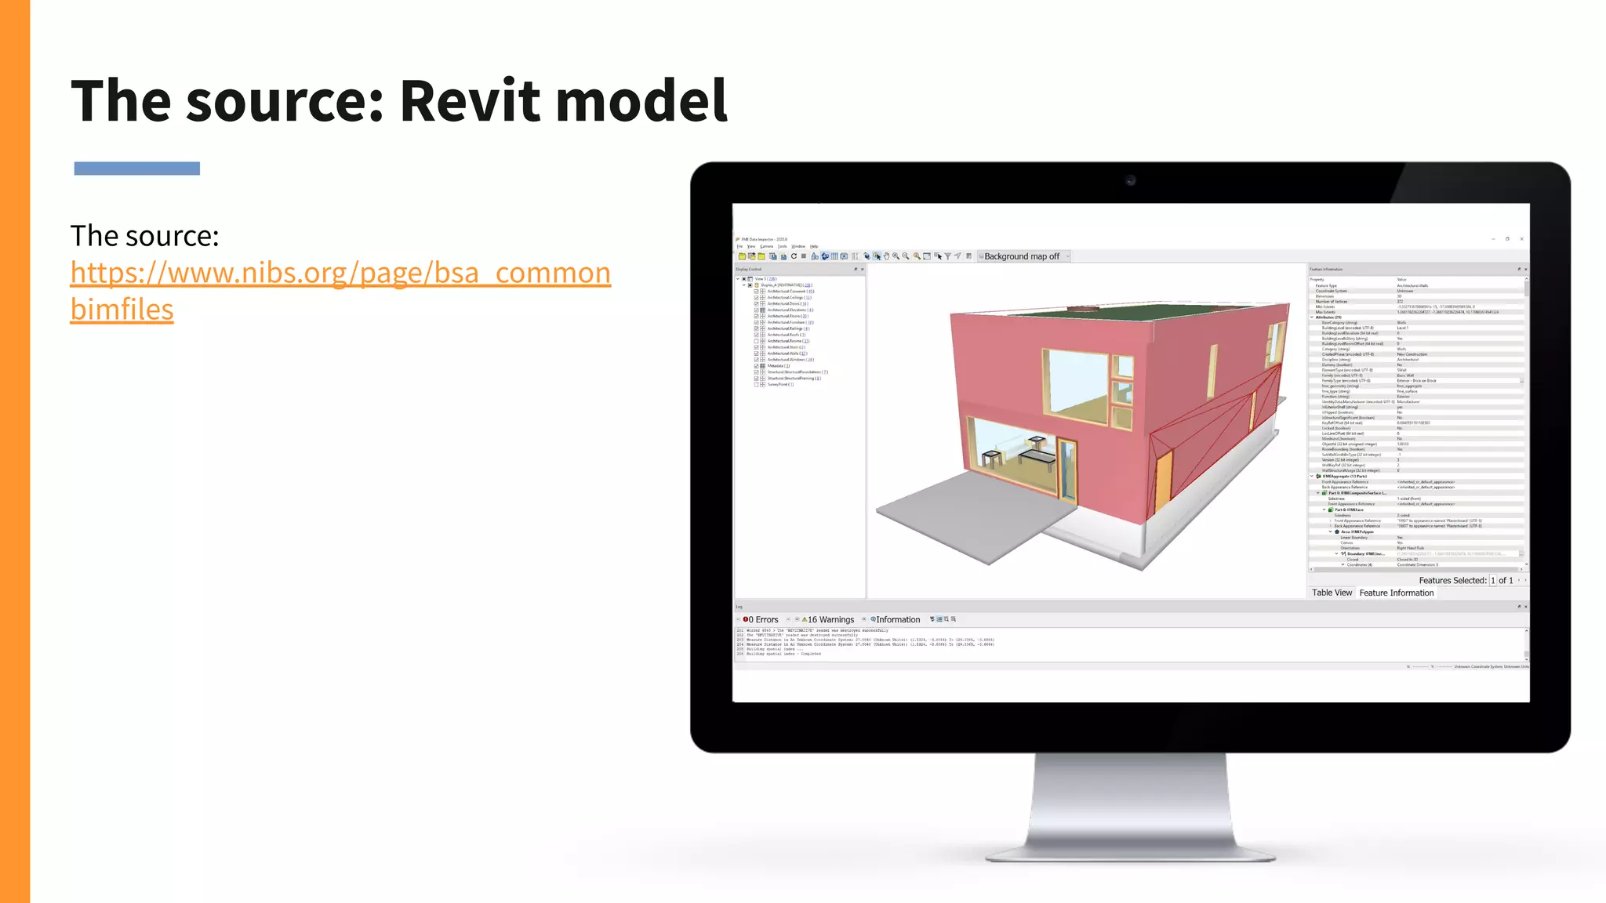
Task: Close the Display Control panel
Action: tap(863, 269)
